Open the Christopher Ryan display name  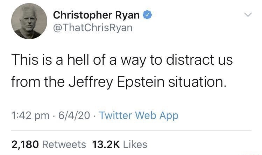(96, 15)
